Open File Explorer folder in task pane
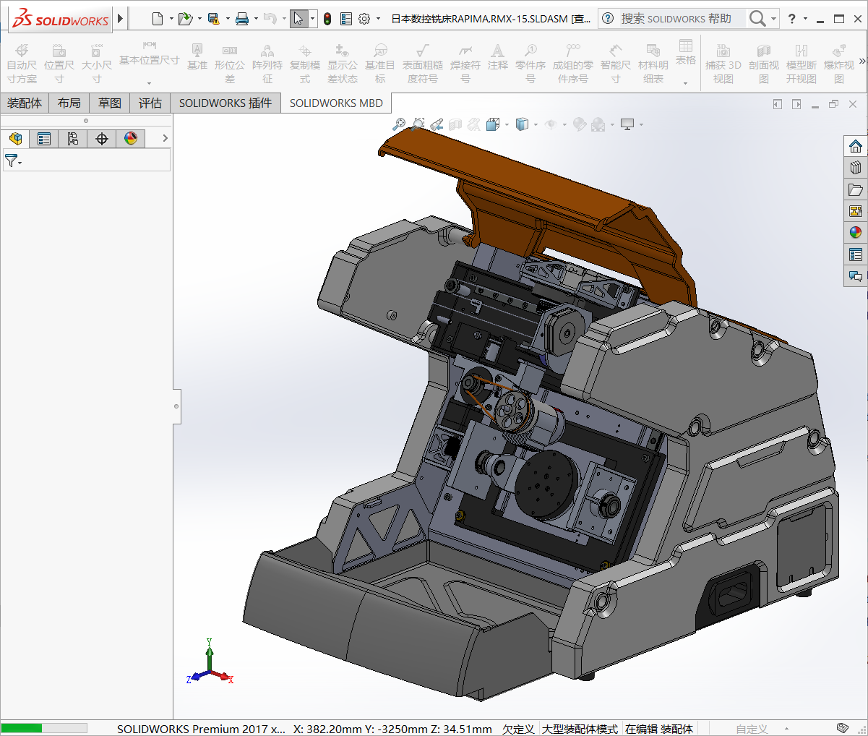Viewport: 868px width, 736px height. [x=856, y=189]
